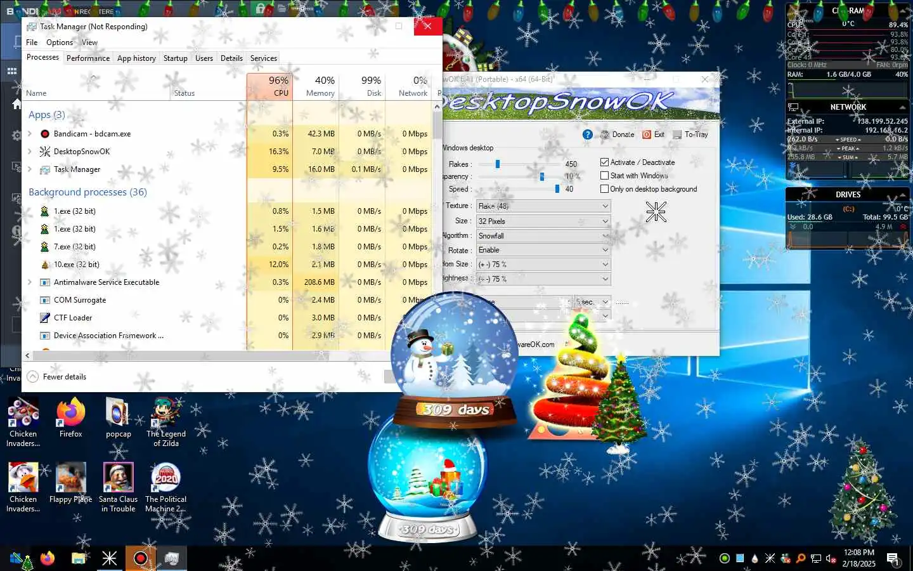Open The Legend of Zilda shortcut
The width and height of the screenshot is (913, 571).
click(166, 423)
